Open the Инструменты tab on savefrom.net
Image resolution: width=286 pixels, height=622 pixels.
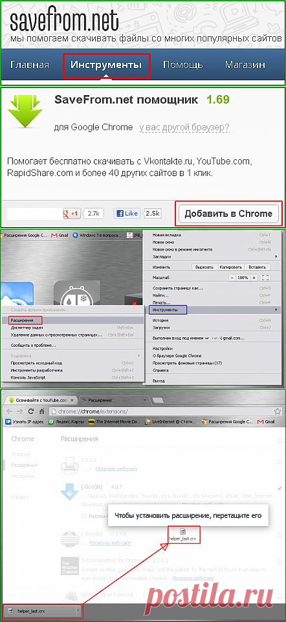coord(106,65)
